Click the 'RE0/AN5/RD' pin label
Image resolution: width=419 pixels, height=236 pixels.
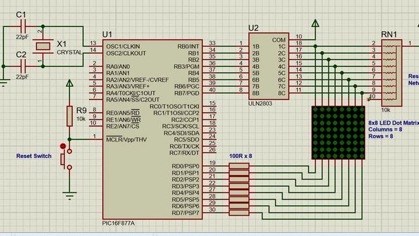coord(123,113)
